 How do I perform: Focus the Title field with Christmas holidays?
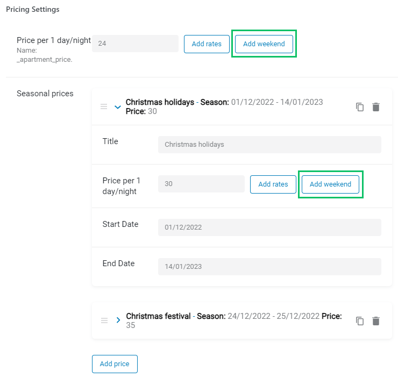click(269, 145)
